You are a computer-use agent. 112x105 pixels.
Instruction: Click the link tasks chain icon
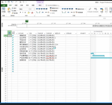click(x=46, y=12)
